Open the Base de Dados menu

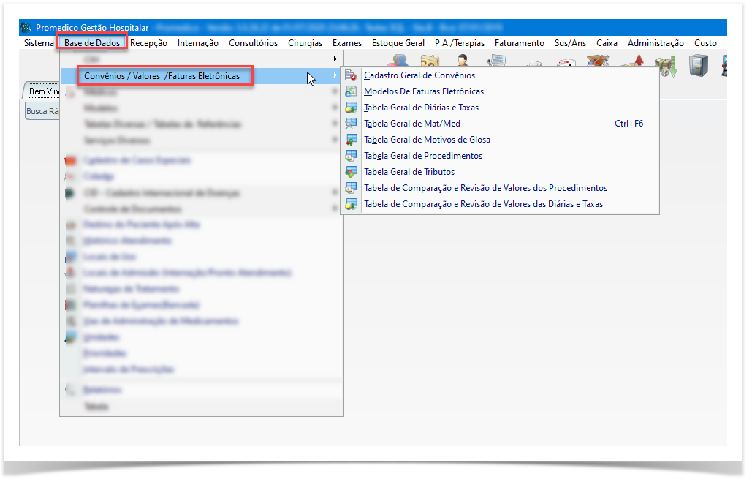[92, 43]
